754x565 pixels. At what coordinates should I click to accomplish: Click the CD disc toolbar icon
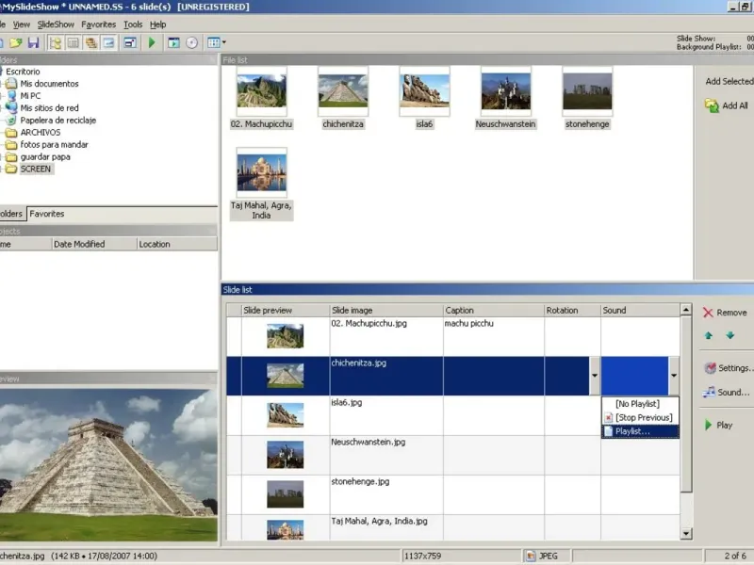pos(191,42)
